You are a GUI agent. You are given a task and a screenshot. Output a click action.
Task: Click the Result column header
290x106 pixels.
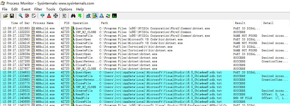click(x=247, y=23)
